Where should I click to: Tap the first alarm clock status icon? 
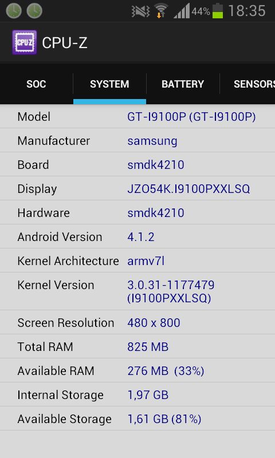coord(14,11)
